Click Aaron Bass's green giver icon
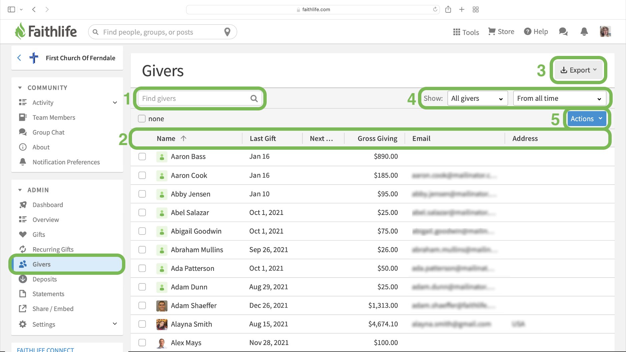Screen dimensions: 626x352 click(x=162, y=157)
